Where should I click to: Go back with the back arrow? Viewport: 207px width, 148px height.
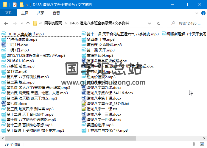[x=6, y=23]
